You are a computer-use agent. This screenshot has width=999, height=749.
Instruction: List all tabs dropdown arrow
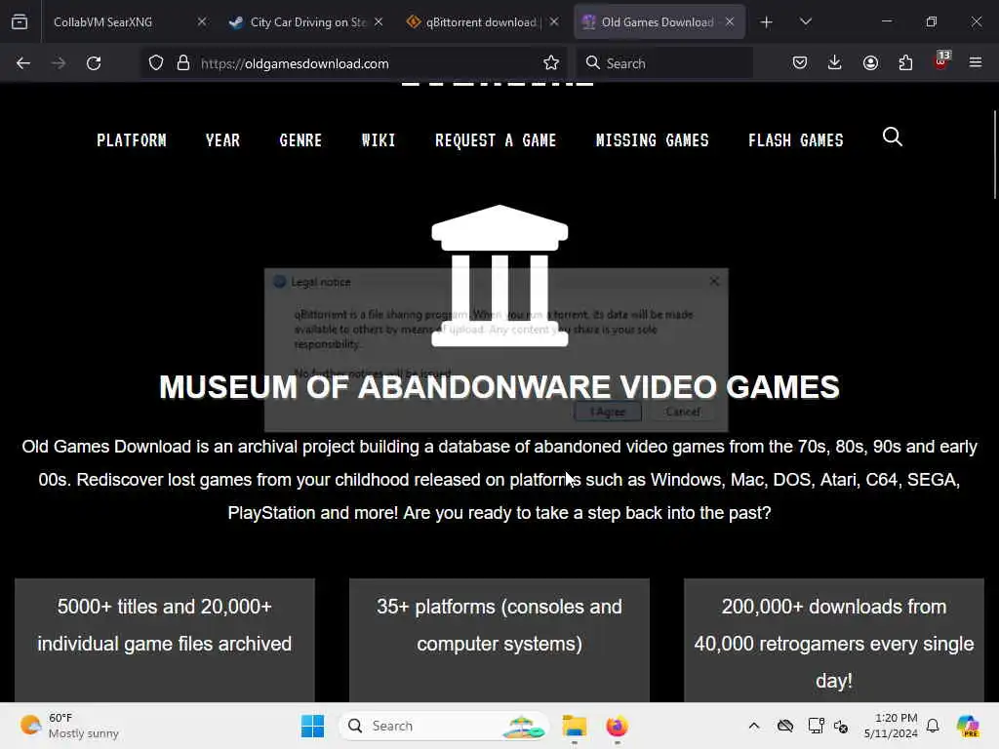(806, 21)
